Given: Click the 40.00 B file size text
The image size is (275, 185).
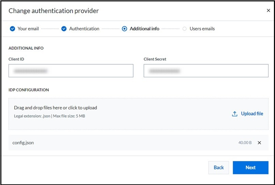Looking at the screenshot, I should (245, 143).
